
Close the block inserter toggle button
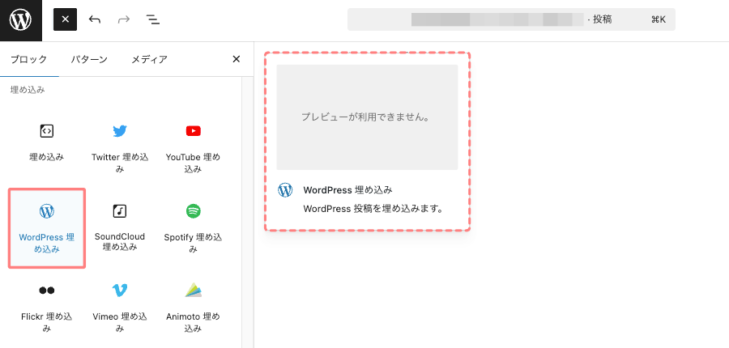point(65,19)
